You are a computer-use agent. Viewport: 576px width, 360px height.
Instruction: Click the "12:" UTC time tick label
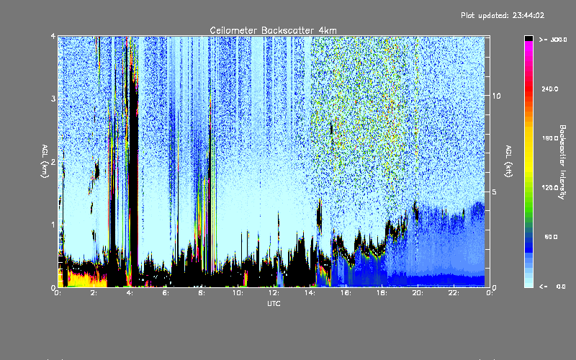pyautogui.click(x=274, y=293)
